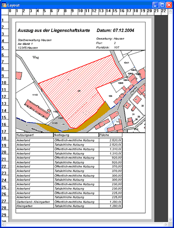Image resolution: width=174 pixels, height=228 pixels.
Task: Click the 'Weg' label on the map
Action: [36, 57]
